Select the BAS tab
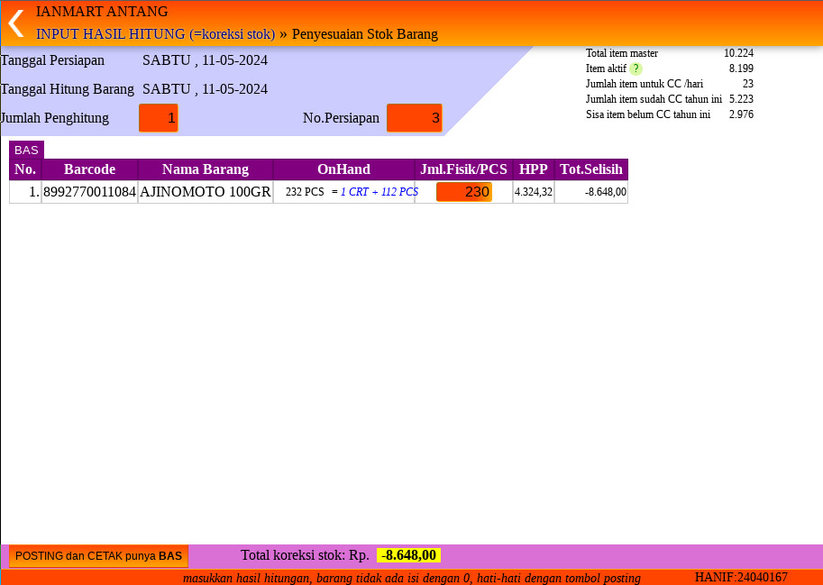823x585 pixels. click(x=26, y=151)
